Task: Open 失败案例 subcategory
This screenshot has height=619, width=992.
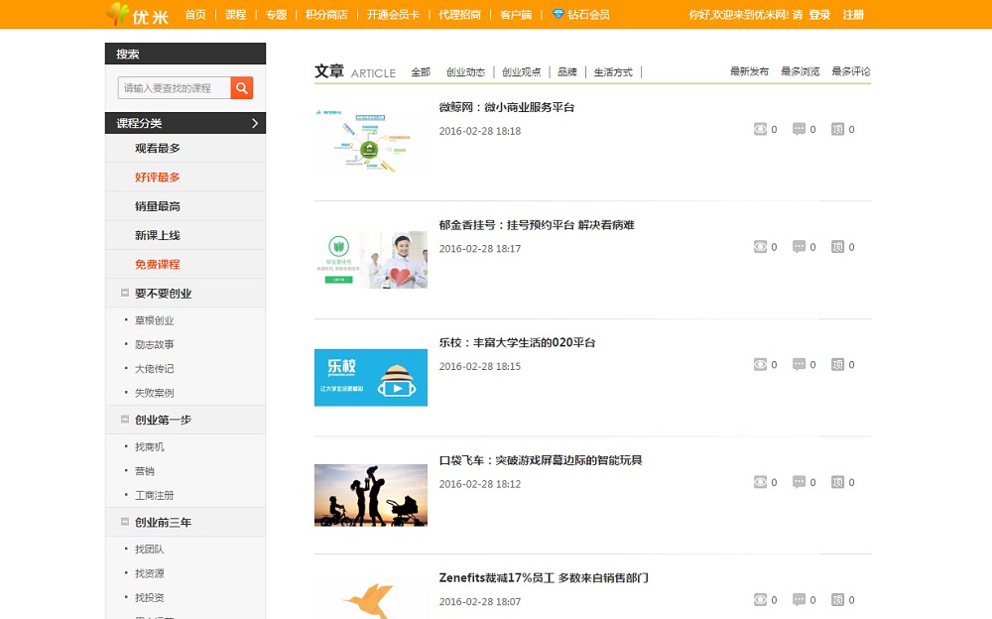Action: 155,393
